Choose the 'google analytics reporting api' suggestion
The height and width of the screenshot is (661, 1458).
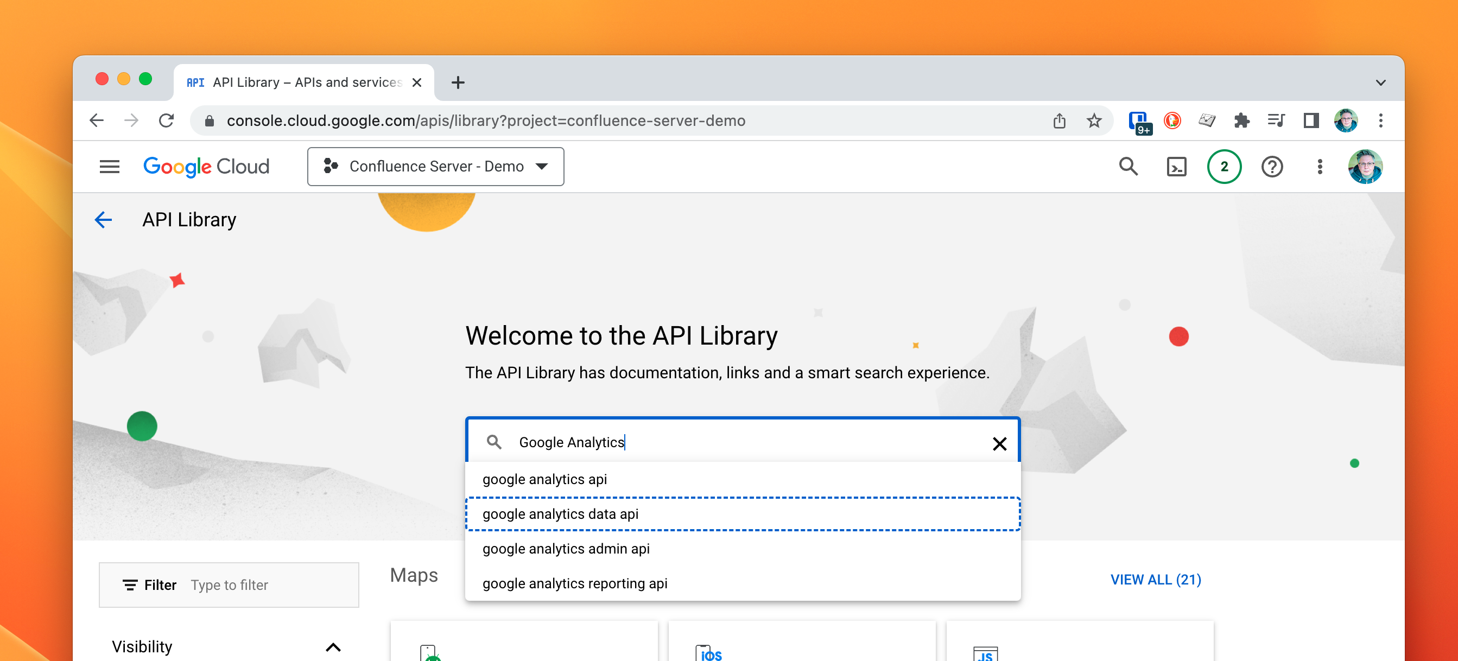click(x=574, y=583)
